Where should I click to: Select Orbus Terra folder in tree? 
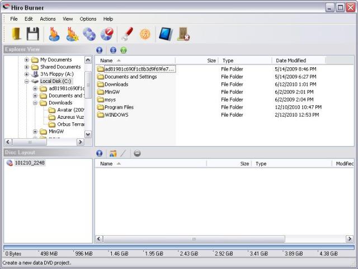tap(70, 124)
